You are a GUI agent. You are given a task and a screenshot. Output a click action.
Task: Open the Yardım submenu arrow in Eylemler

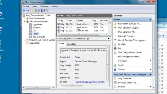(150, 69)
